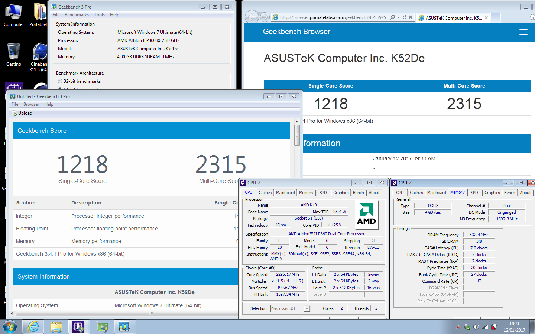The width and height of the screenshot is (535, 334).
Task: Click the graphics card utility taskbar icon
Action: [102, 327]
